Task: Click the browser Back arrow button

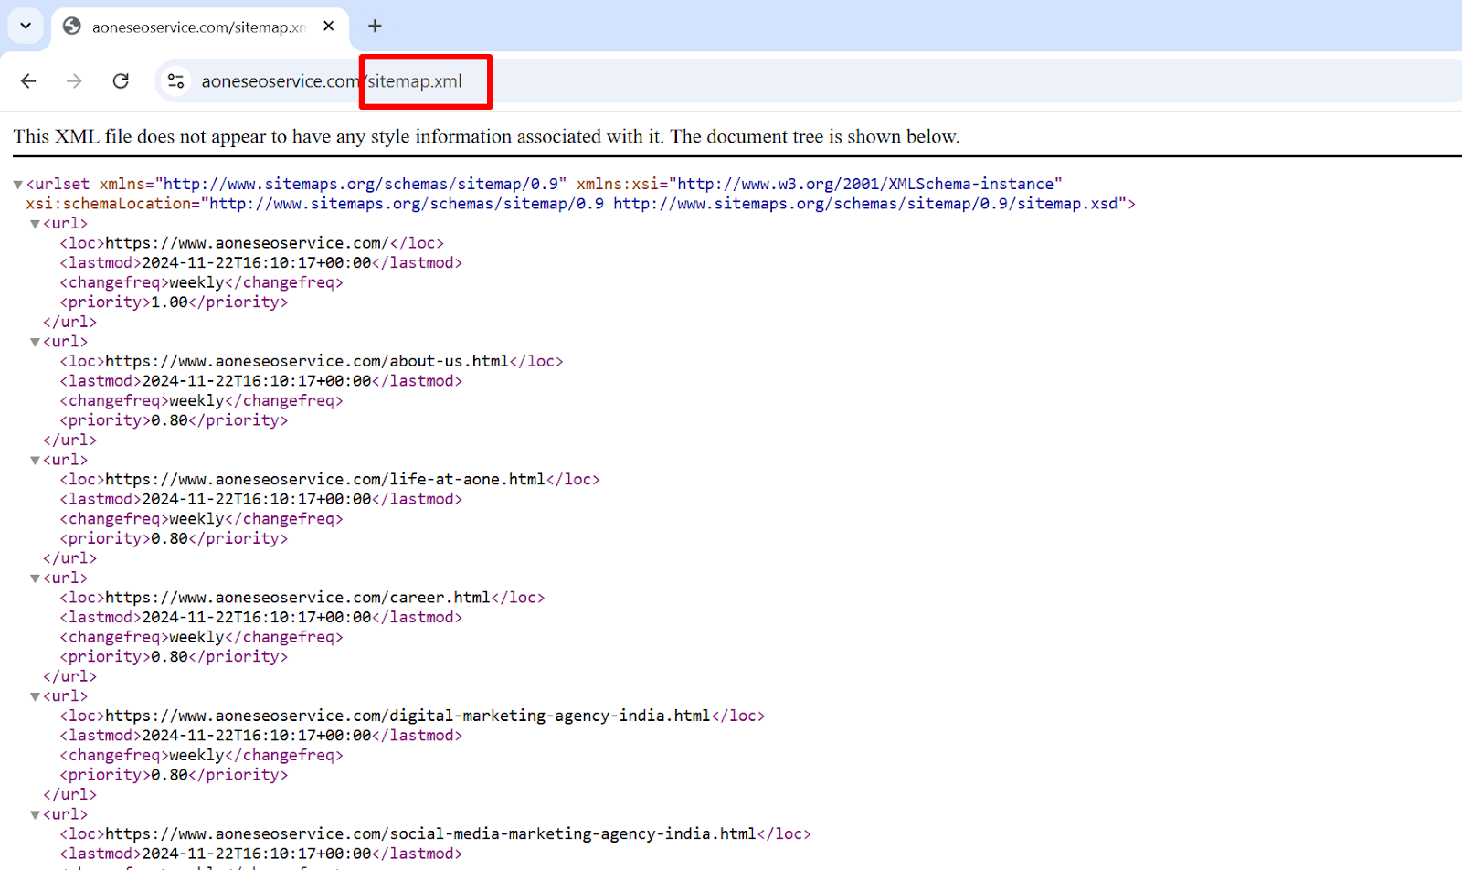Action: point(28,81)
